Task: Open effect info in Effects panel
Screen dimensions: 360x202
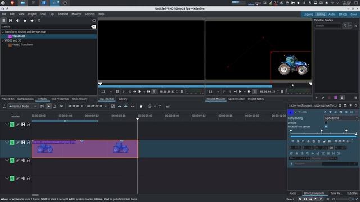Action: click(x=94, y=21)
